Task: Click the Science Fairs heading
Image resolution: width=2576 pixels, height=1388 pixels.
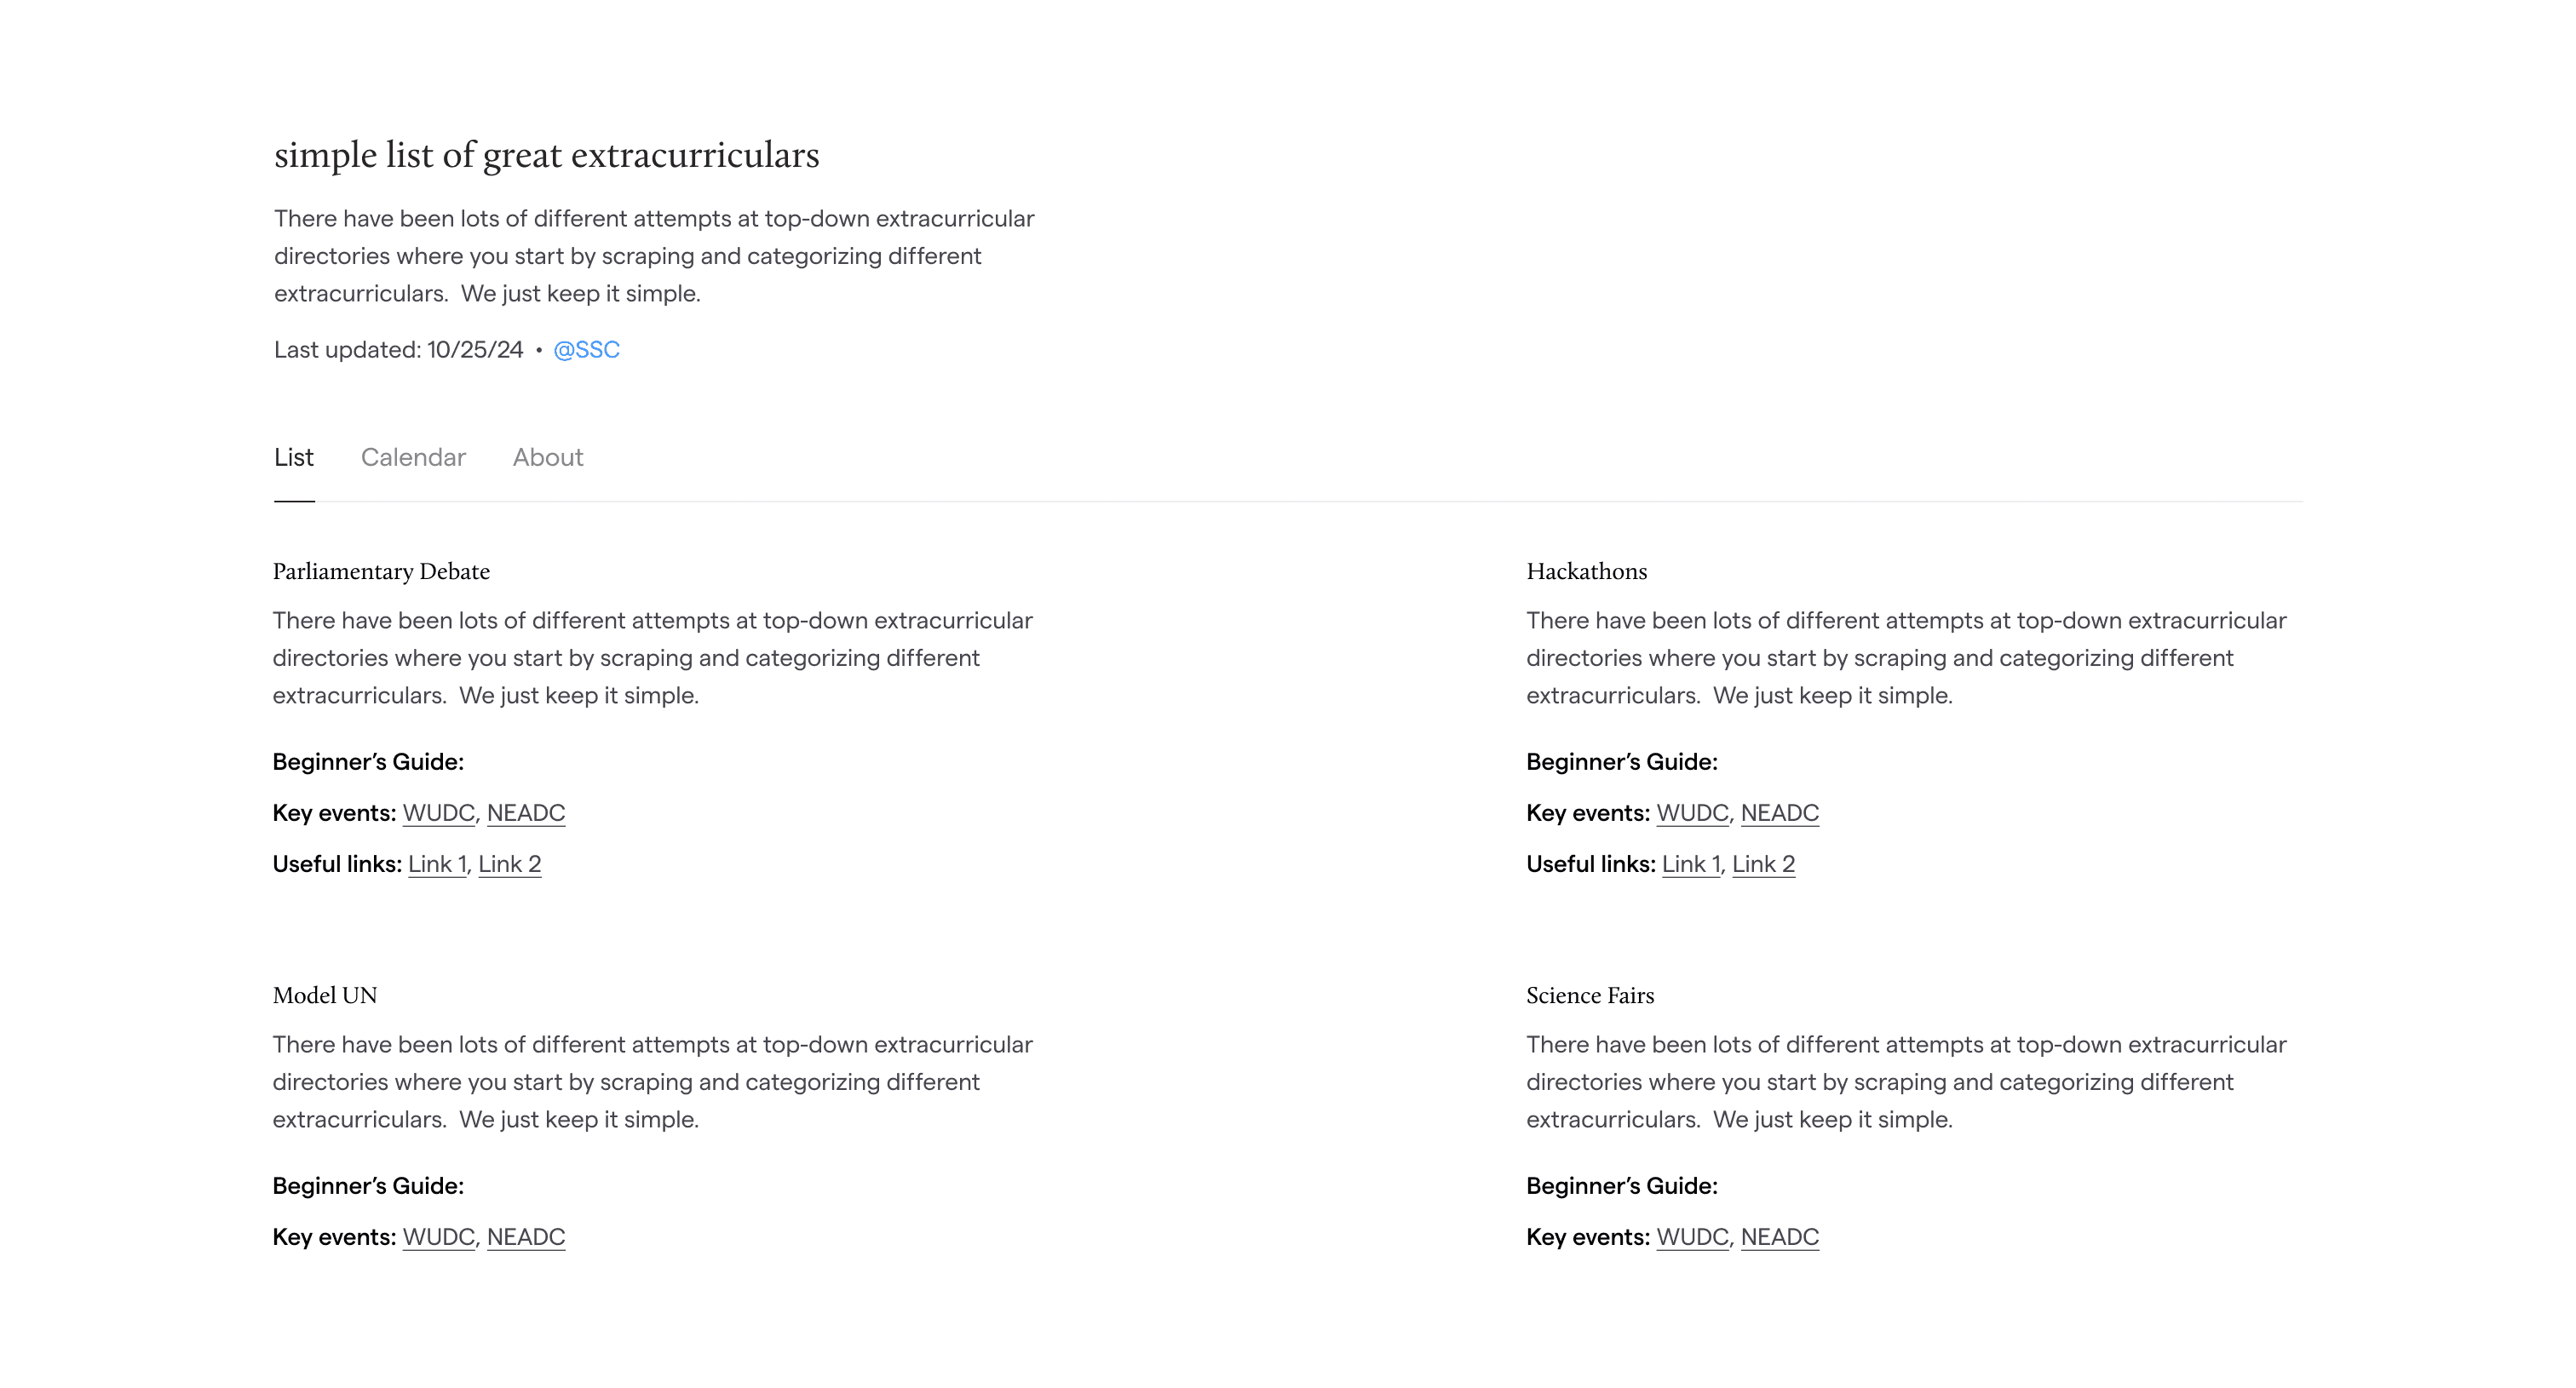Action: [1590, 995]
